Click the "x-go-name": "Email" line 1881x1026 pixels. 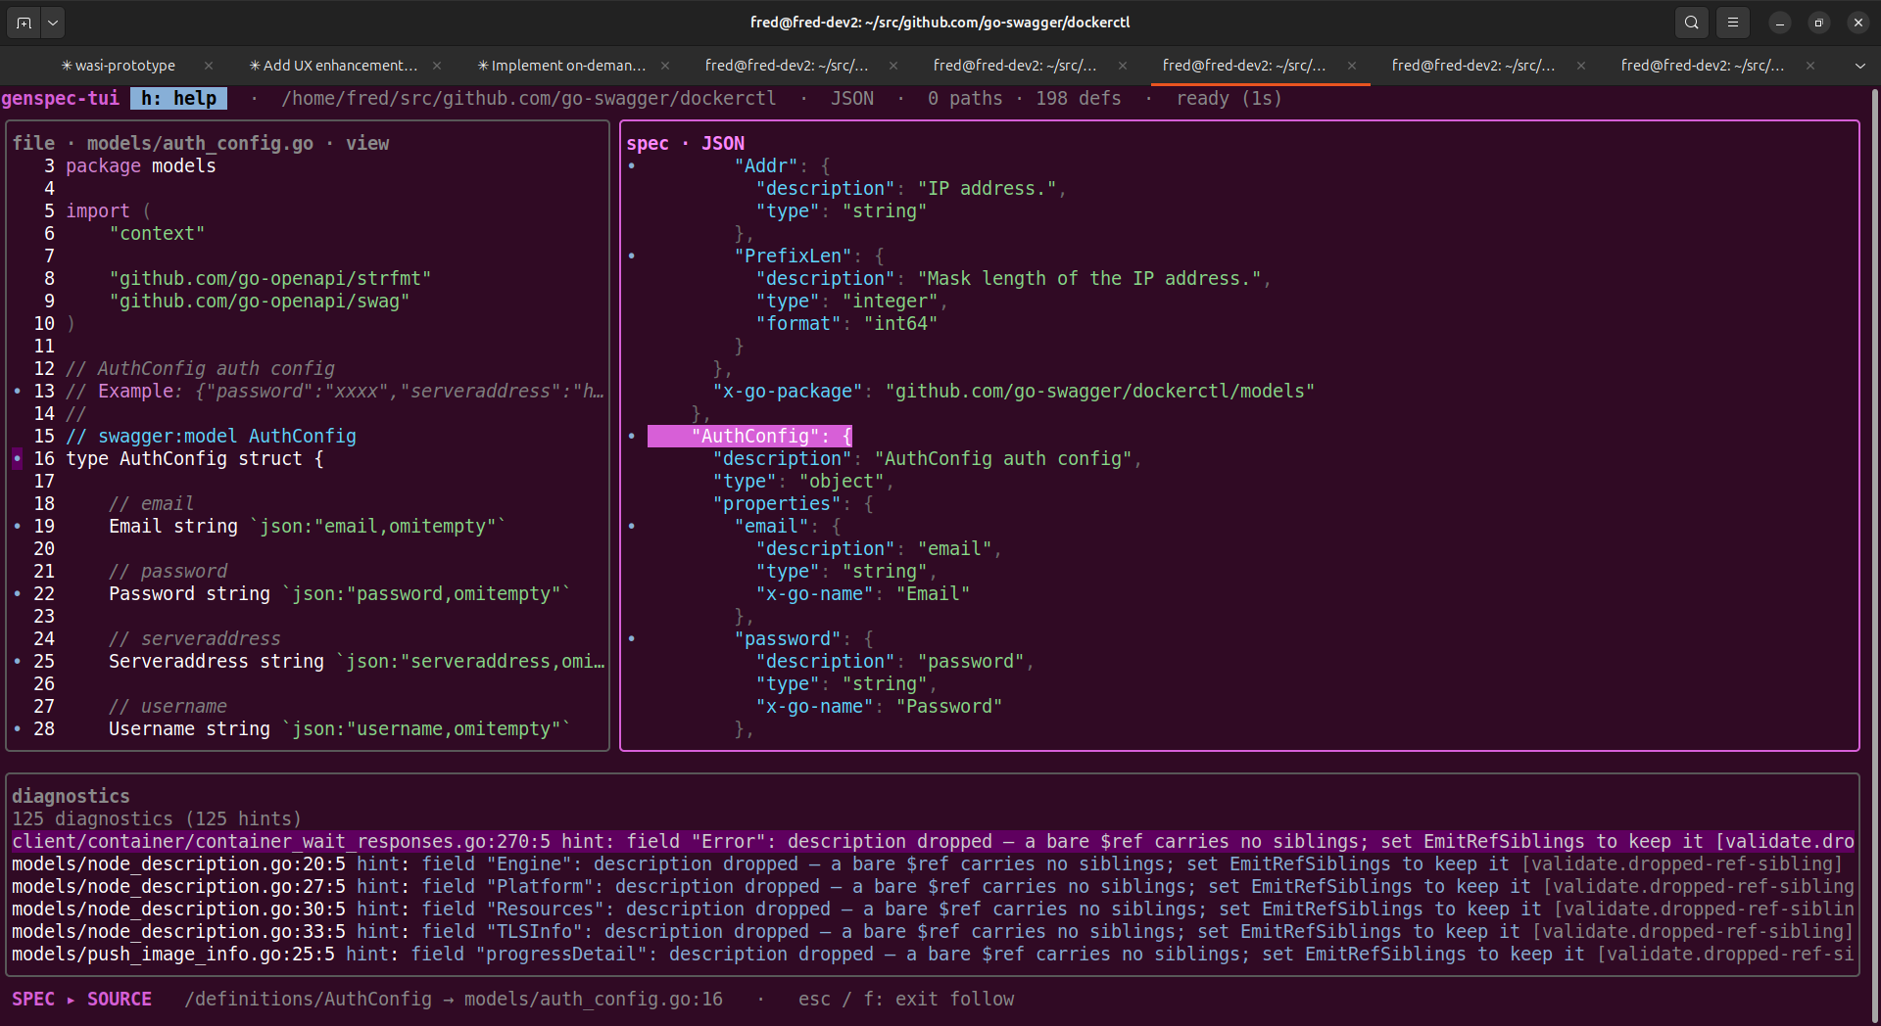(x=862, y=593)
